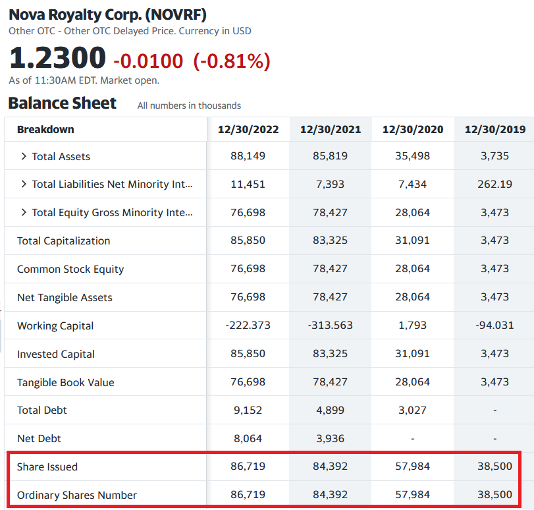Viewport: 534px width, 510px height.
Task: Click the 12/30/2022 column header
Action: tap(248, 129)
